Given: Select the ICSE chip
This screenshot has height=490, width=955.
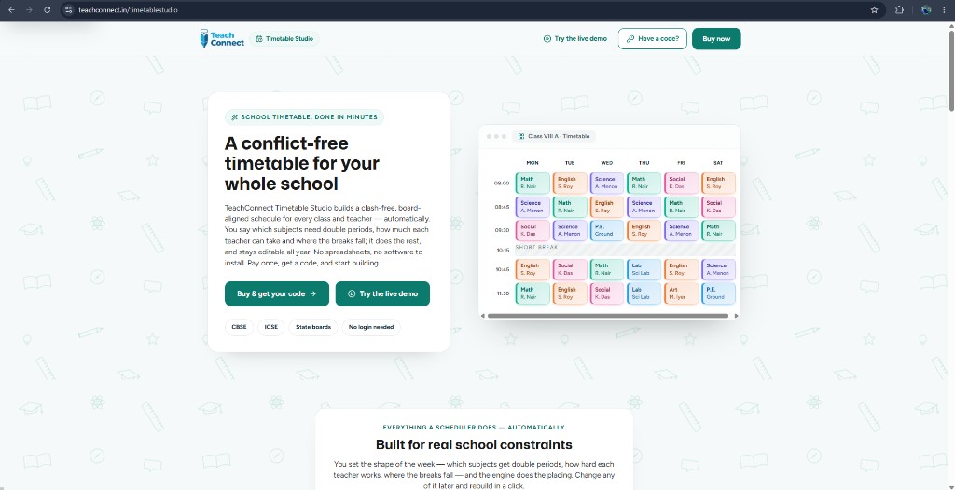Looking at the screenshot, I should coord(271,327).
